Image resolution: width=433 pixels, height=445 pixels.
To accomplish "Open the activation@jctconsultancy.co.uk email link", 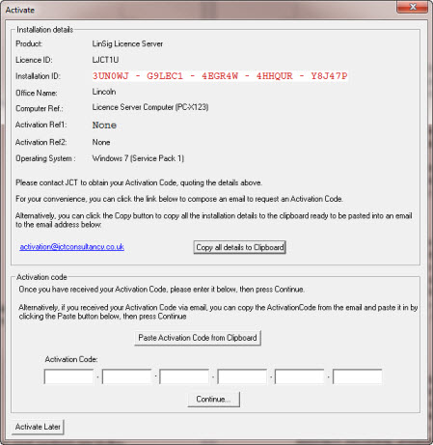I will [x=71, y=247].
